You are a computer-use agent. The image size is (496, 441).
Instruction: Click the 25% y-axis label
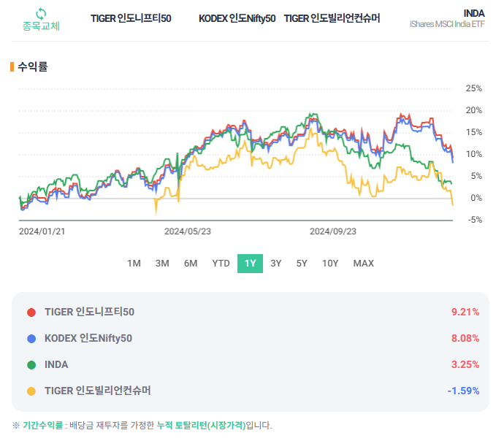[x=473, y=88]
